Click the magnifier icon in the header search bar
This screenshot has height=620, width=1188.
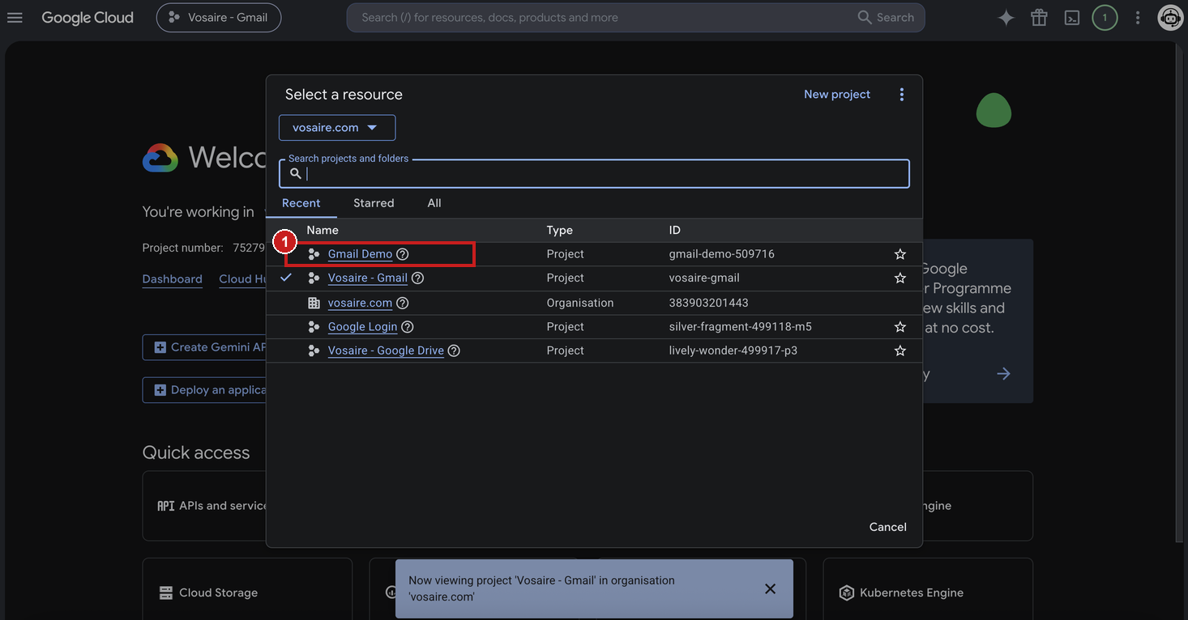(x=865, y=17)
